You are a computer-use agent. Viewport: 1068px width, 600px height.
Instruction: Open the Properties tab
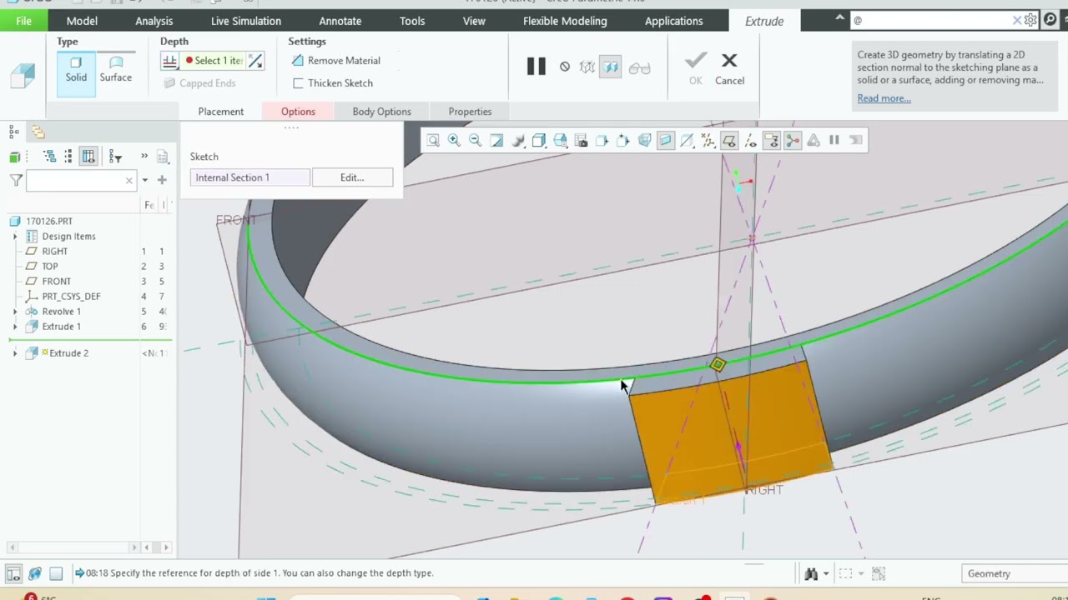point(470,112)
